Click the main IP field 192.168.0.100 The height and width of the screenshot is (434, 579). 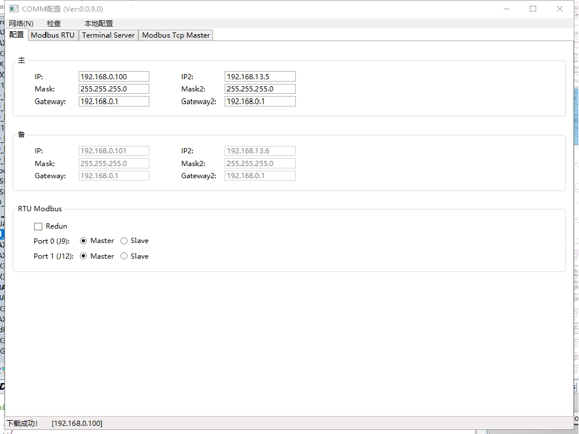(114, 76)
